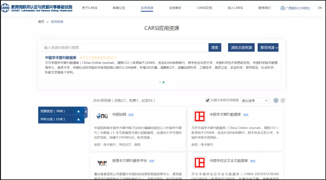Viewport: 326px width, 180px height.
Task: Open featured 中国学术期刊数据库 carousel title
Action: (61, 58)
